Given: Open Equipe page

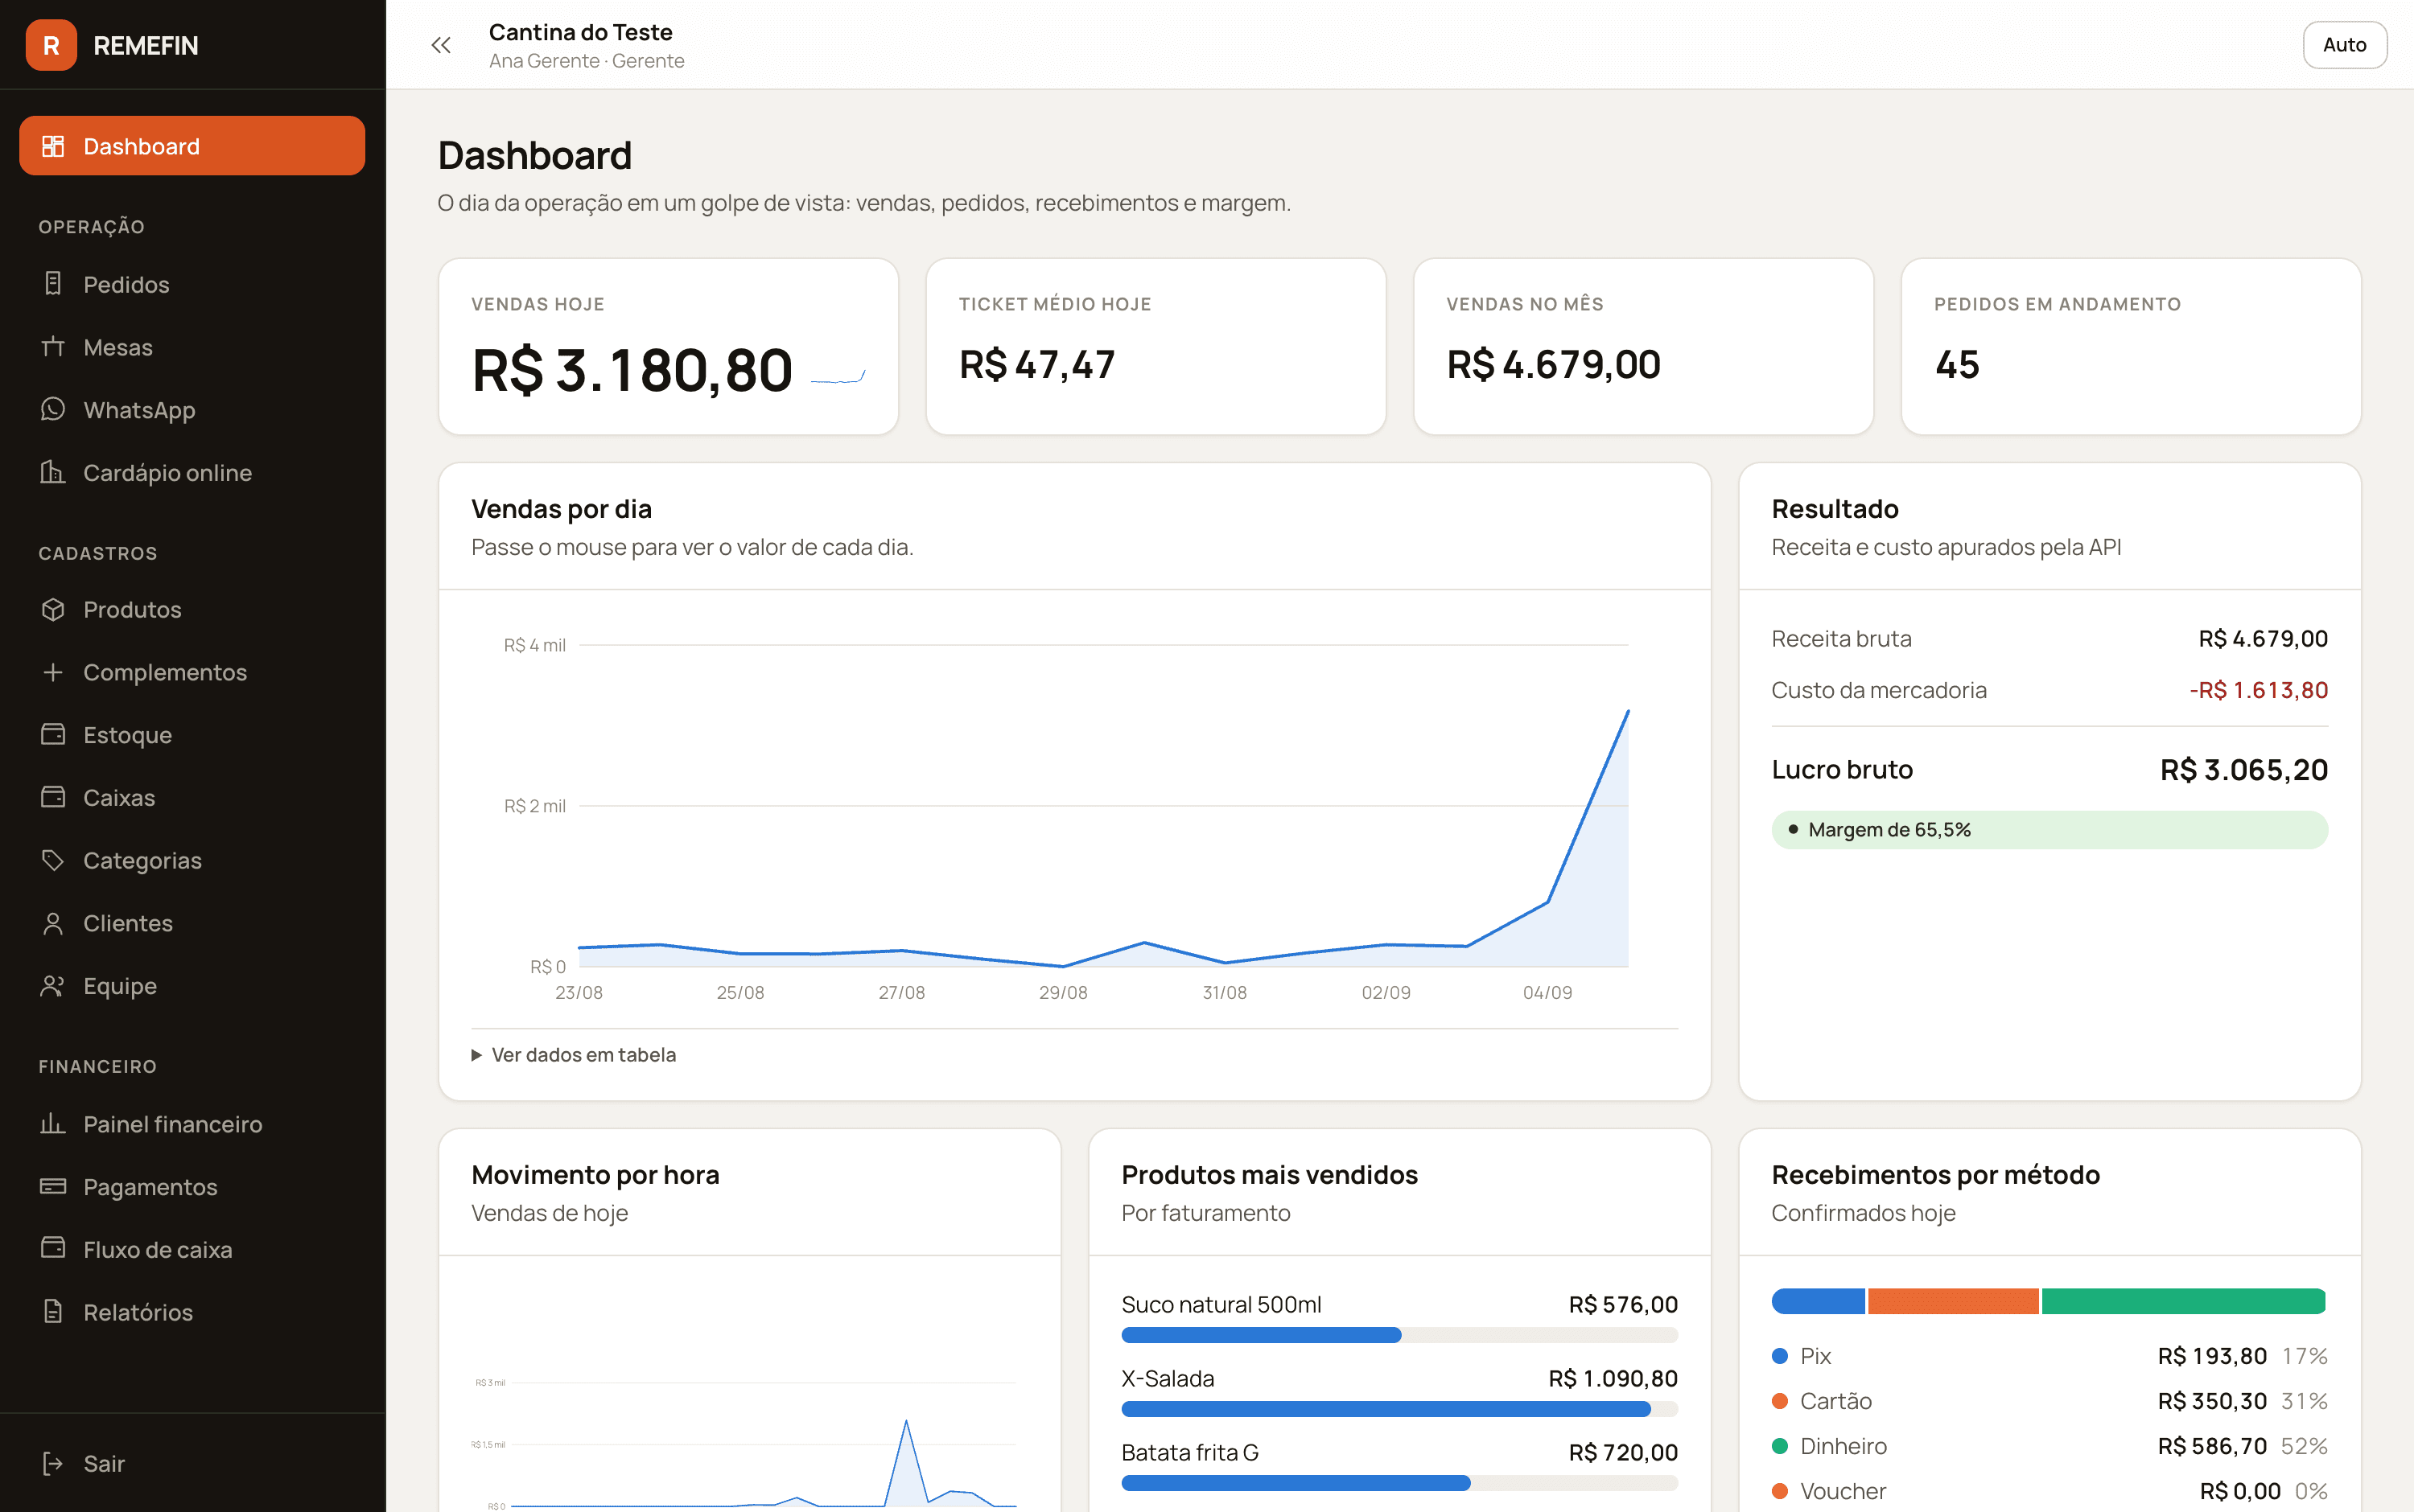Looking at the screenshot, I should 192,986.
